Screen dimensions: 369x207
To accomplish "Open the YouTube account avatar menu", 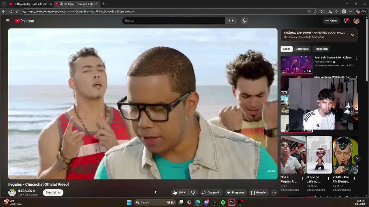I will pyautogui.click(x=357, y=21).
